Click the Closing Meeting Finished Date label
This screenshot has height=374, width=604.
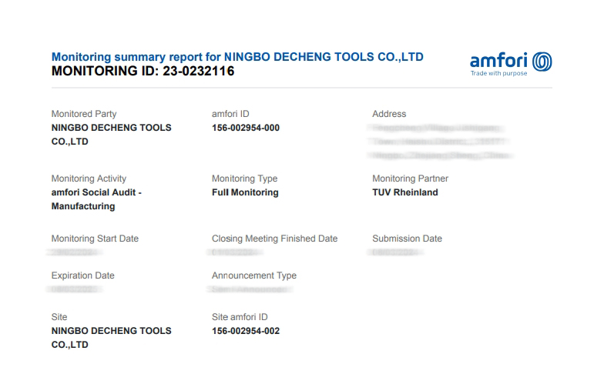pos(274,239)
